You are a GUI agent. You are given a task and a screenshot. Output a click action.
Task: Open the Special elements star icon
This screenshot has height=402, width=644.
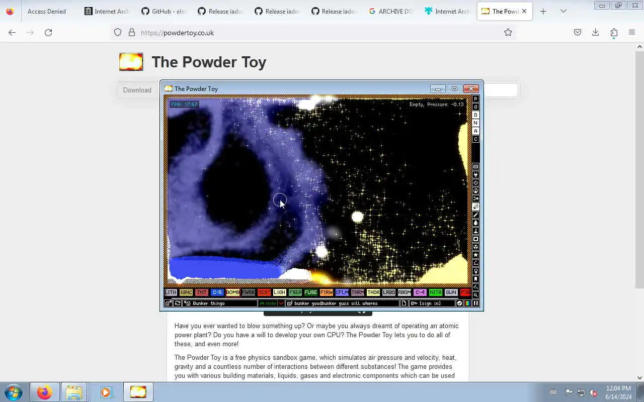[475, 255]
